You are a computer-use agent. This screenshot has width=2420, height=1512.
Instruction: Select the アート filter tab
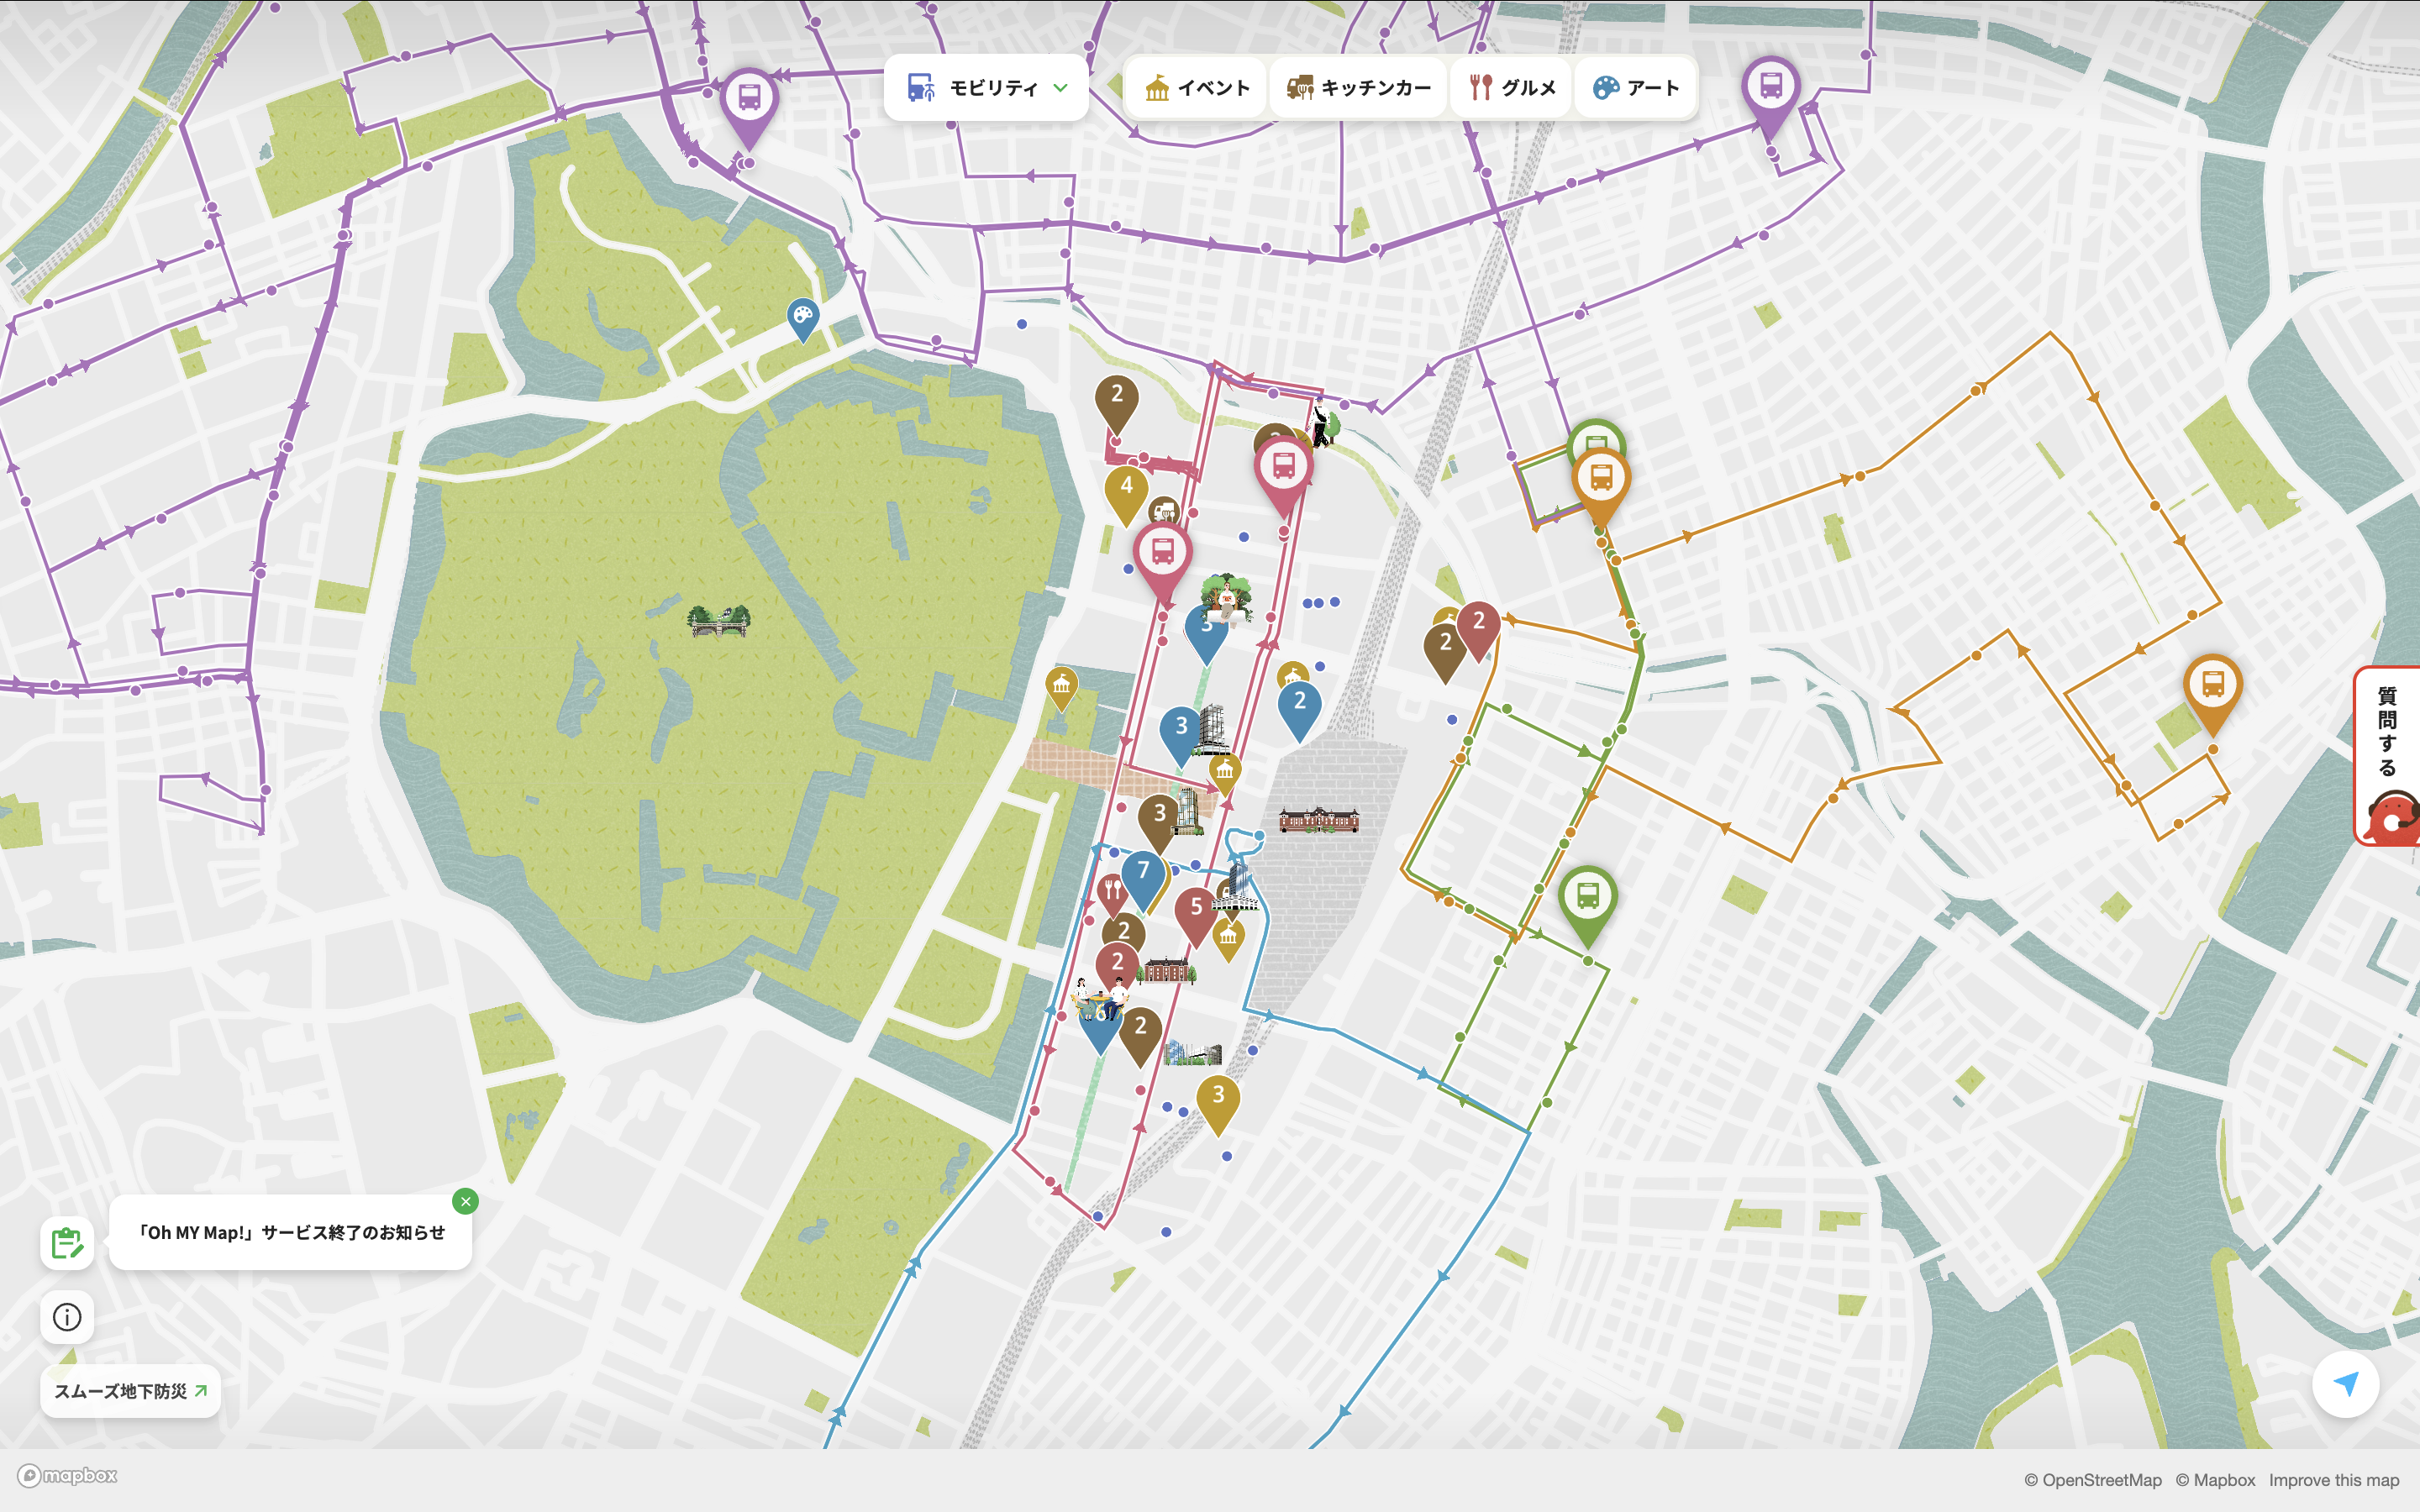click(x=1636, y=88)
